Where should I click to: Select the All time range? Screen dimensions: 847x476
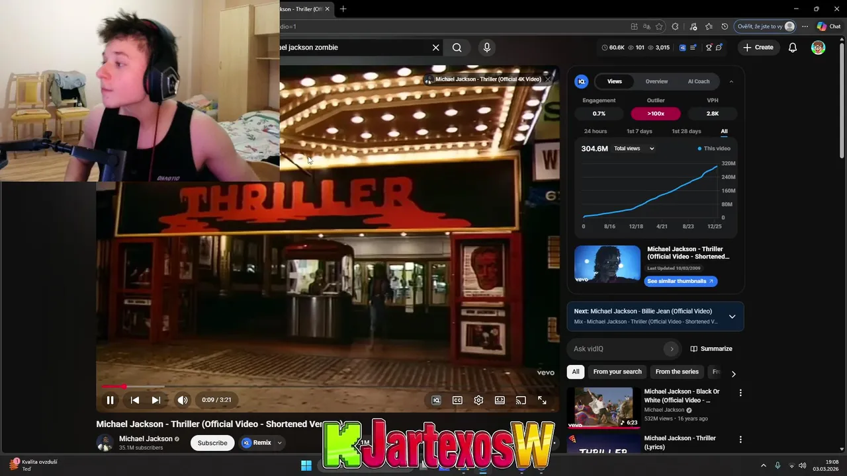click(x=724, y=132)
